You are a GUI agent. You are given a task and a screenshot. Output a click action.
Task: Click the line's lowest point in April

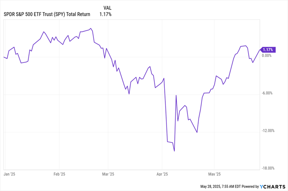(x=174, y=151)
